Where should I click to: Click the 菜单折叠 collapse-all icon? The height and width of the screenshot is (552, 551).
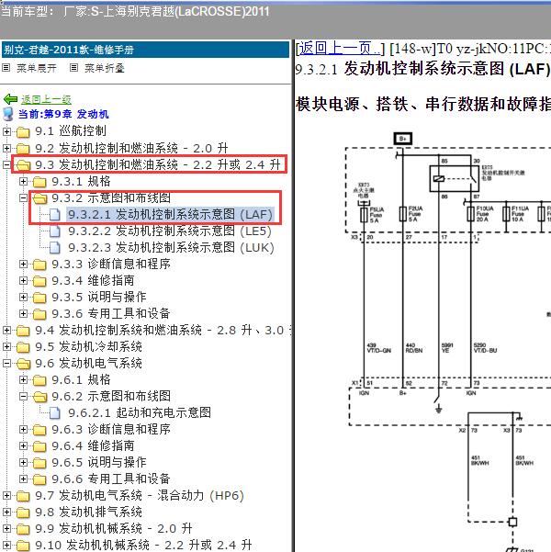pyautogui.click(x=73, y=67)
